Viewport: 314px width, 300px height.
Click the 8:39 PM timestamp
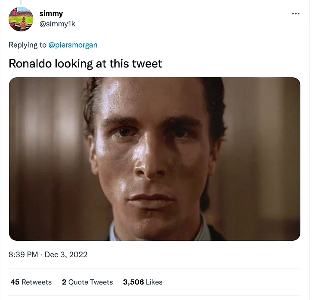(x=23, y=255)
